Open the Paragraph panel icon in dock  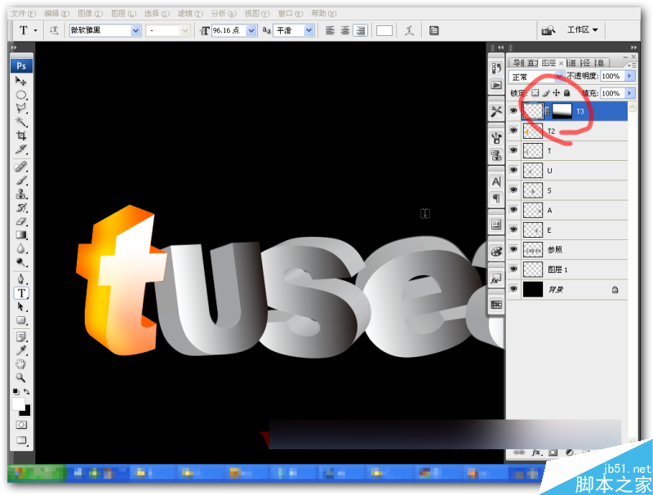pyautogui.click(x=496, y=198)
